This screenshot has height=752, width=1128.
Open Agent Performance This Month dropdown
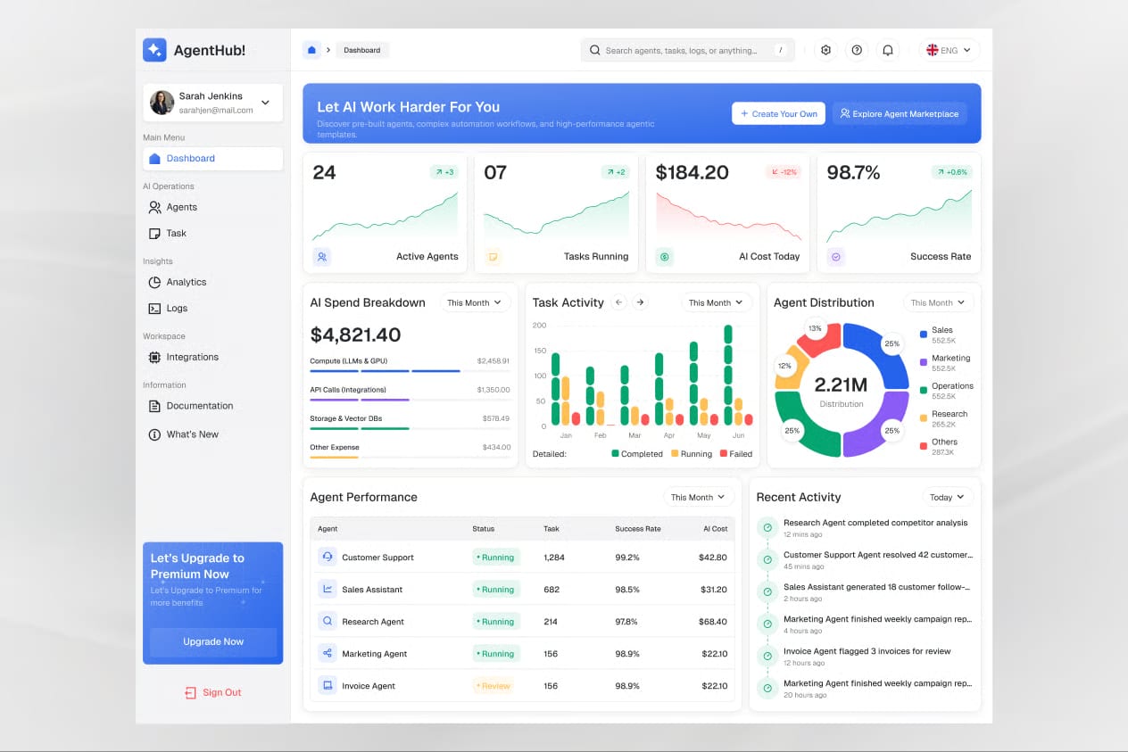point(699,497)
